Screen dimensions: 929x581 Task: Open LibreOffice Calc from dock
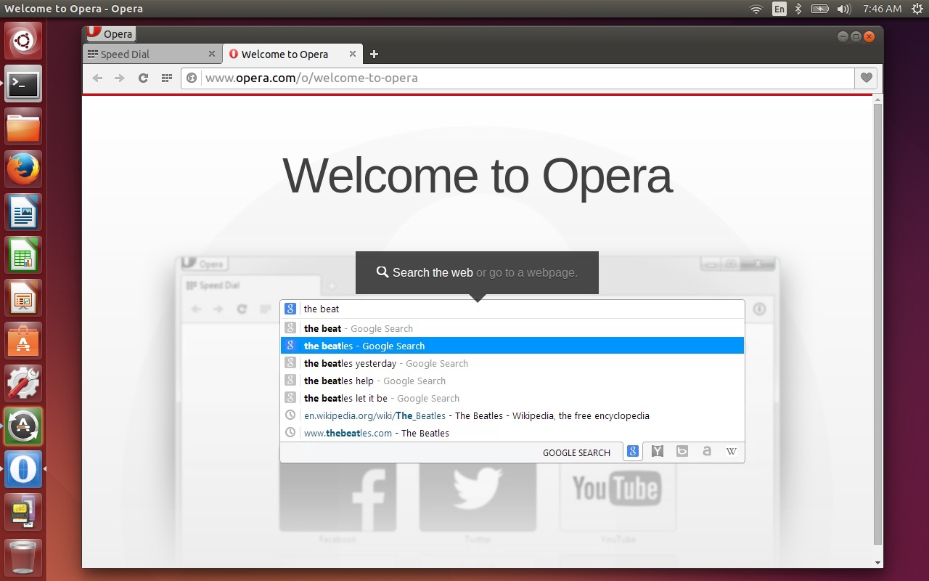coord(24,255)
